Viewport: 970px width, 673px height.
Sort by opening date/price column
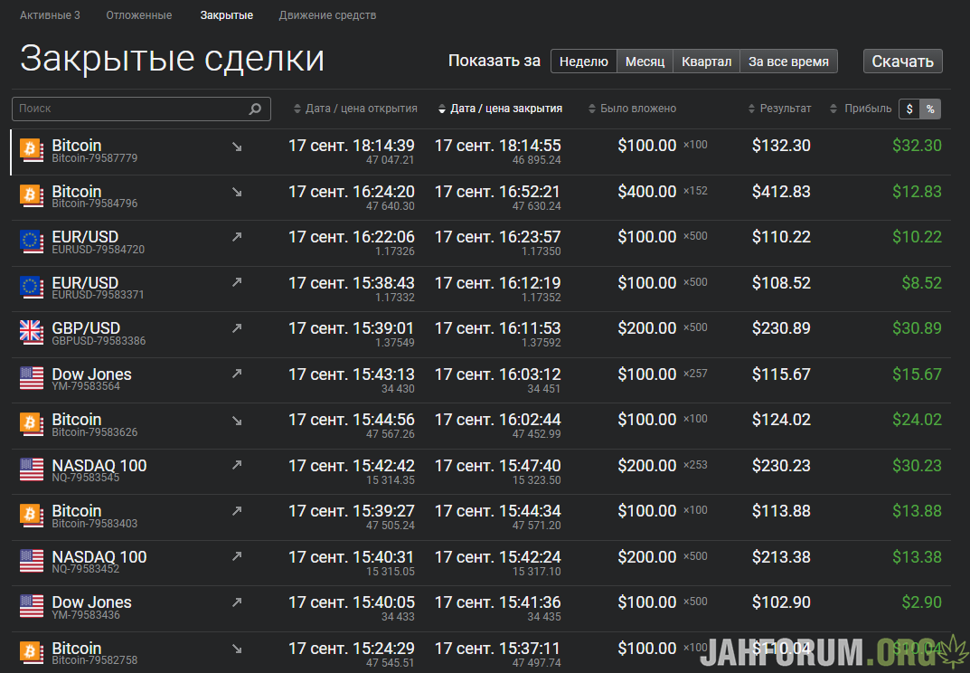coord(355,109)
